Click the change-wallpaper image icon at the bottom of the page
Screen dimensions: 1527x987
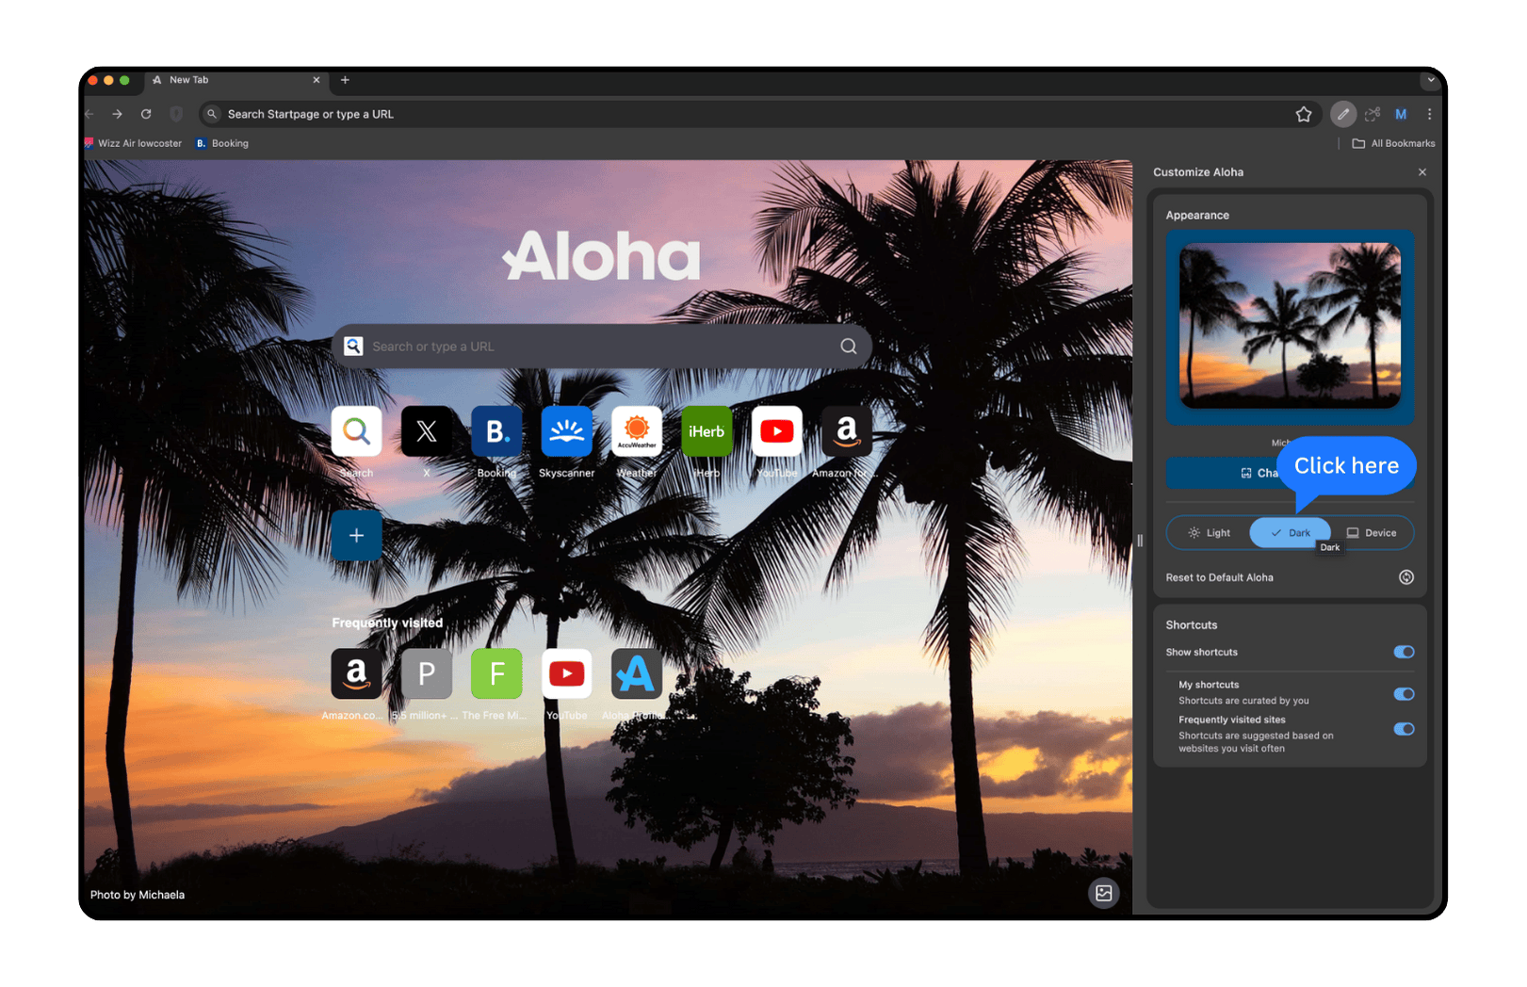point(1103,893)
